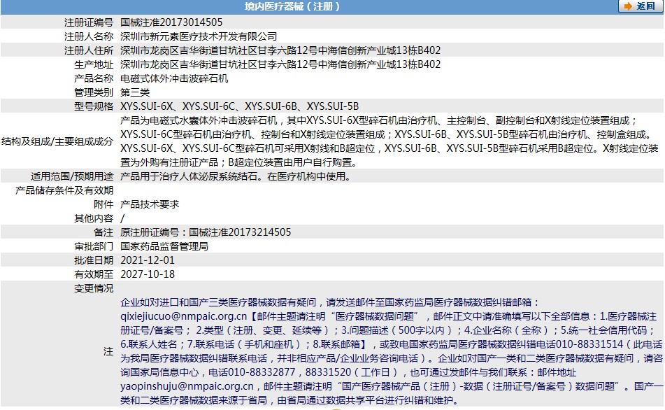Click expiry date 2027-10-18
Viewport: 665px width, 410px height.
pos(148,274)
